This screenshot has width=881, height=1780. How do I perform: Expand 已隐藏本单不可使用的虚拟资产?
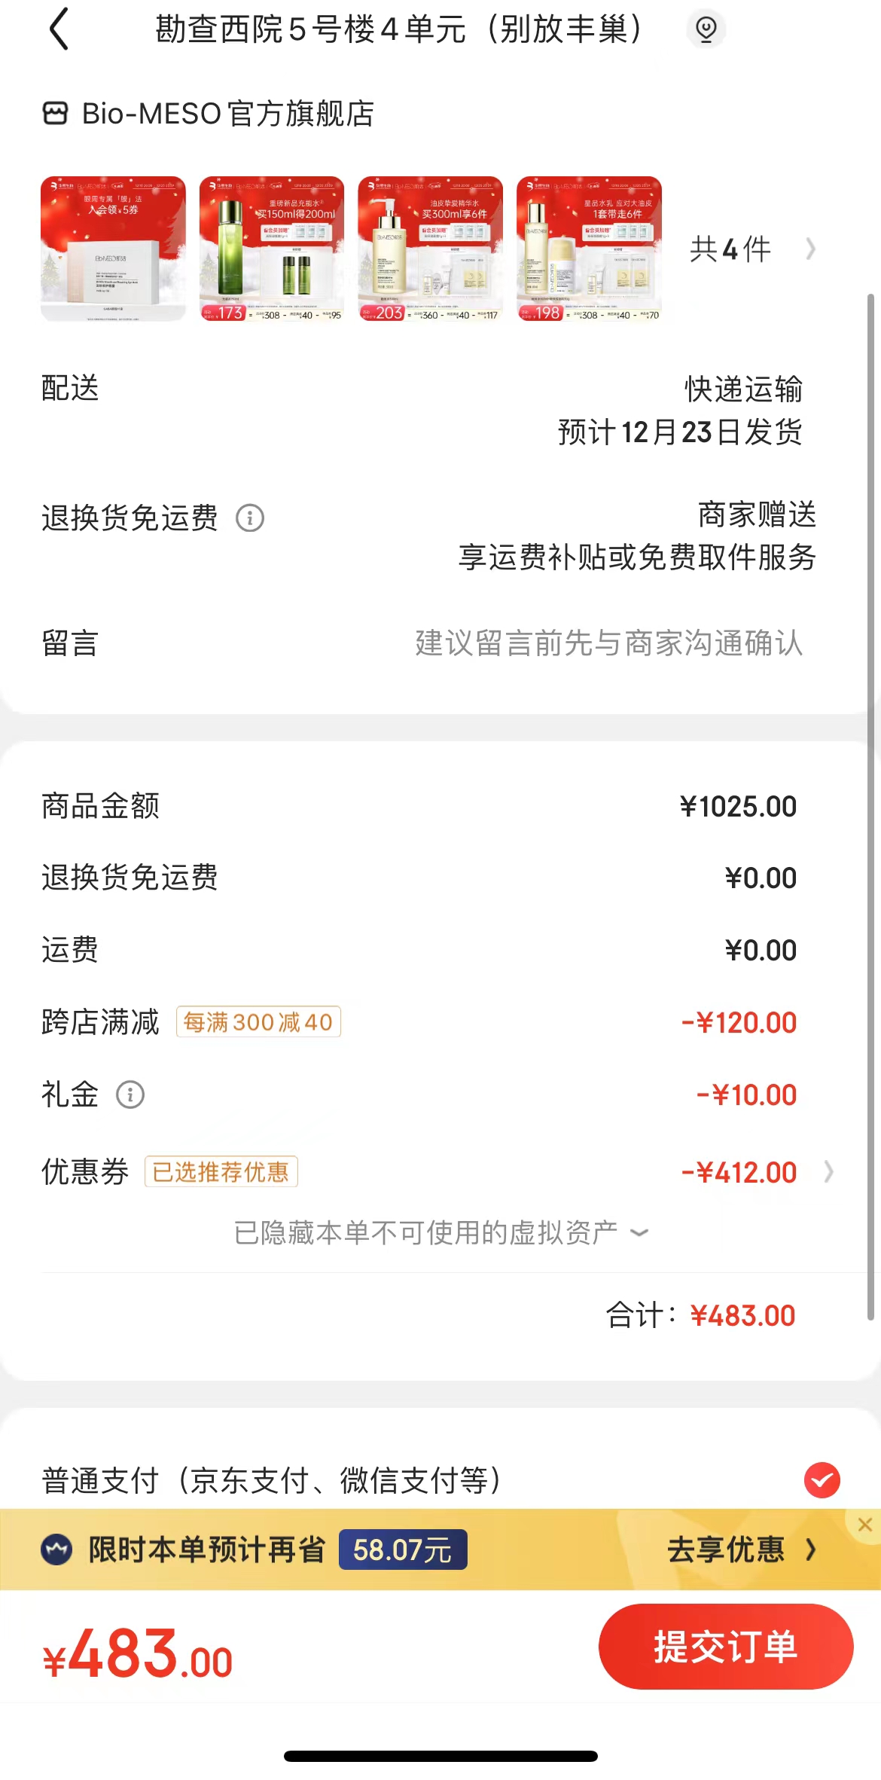click(x=440, y=1233)
